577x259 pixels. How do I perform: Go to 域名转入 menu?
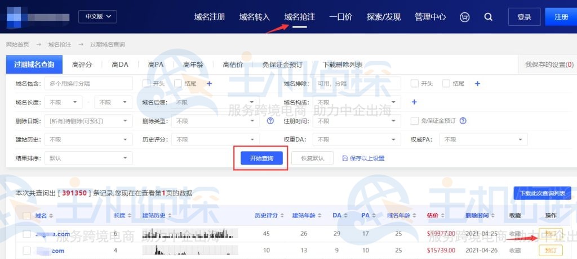[x=255, y=17]
